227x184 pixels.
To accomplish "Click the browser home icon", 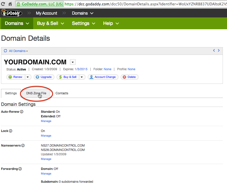I will [10, 4].
